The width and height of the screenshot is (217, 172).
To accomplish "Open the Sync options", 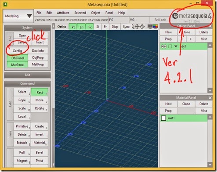I will (126, 27).
